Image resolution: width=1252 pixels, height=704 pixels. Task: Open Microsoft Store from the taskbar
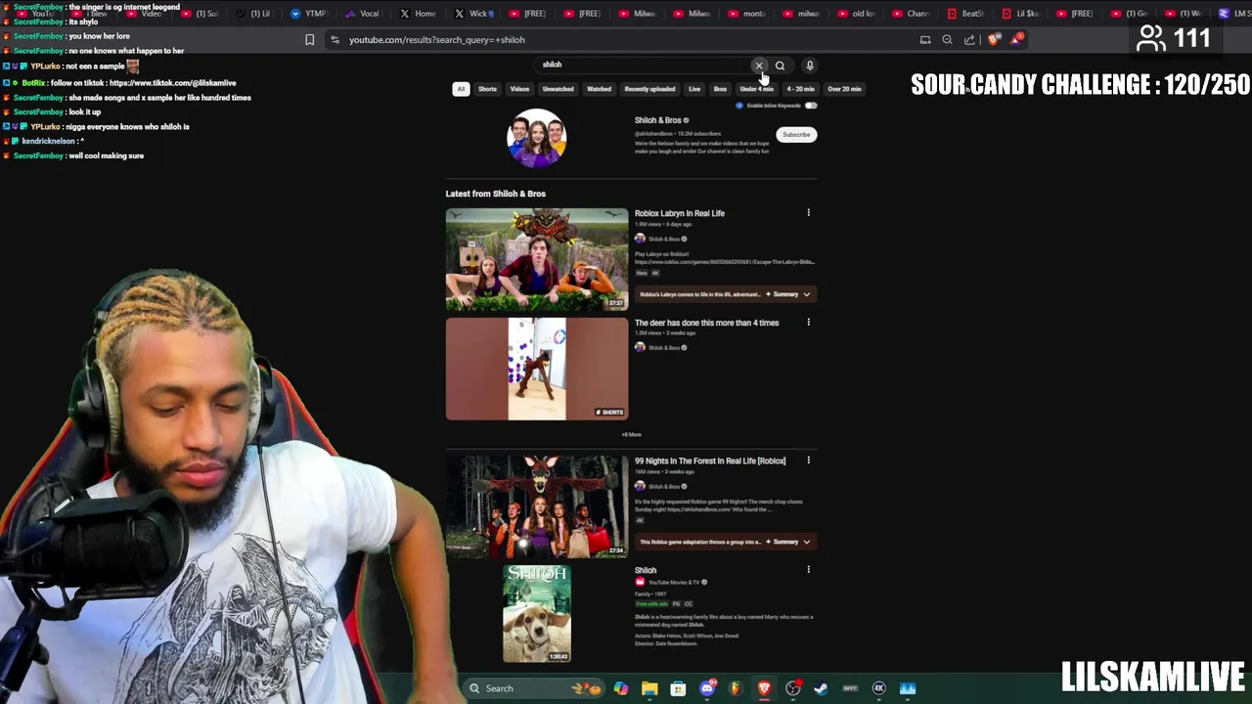tap(678, 688)
